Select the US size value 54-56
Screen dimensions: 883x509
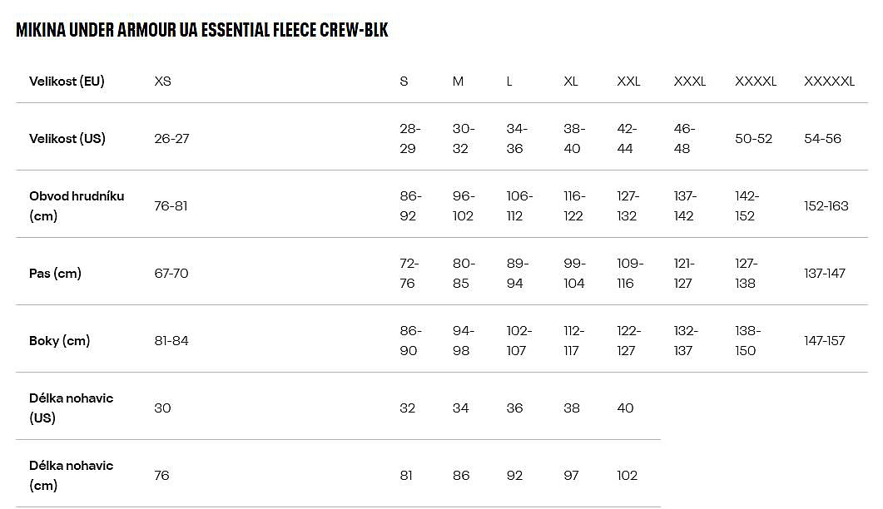[x=822, y=139]
